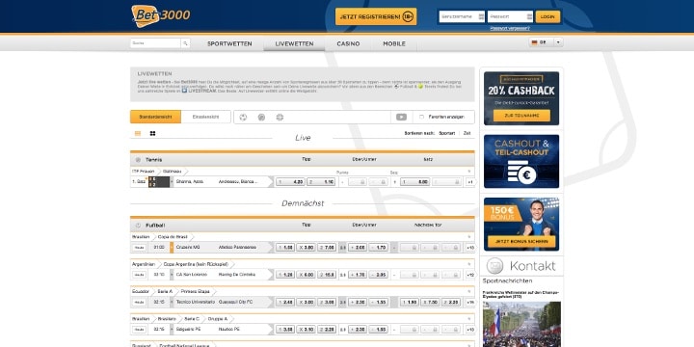Collapse Cruzeiro MG match row arrow
Viewport: 694px width, 347px height.
point(172,248)
